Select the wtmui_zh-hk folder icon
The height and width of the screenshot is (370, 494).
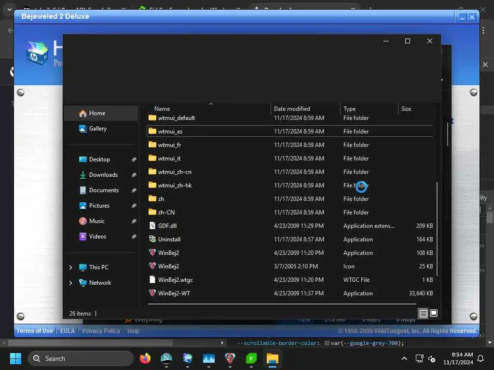152,185
